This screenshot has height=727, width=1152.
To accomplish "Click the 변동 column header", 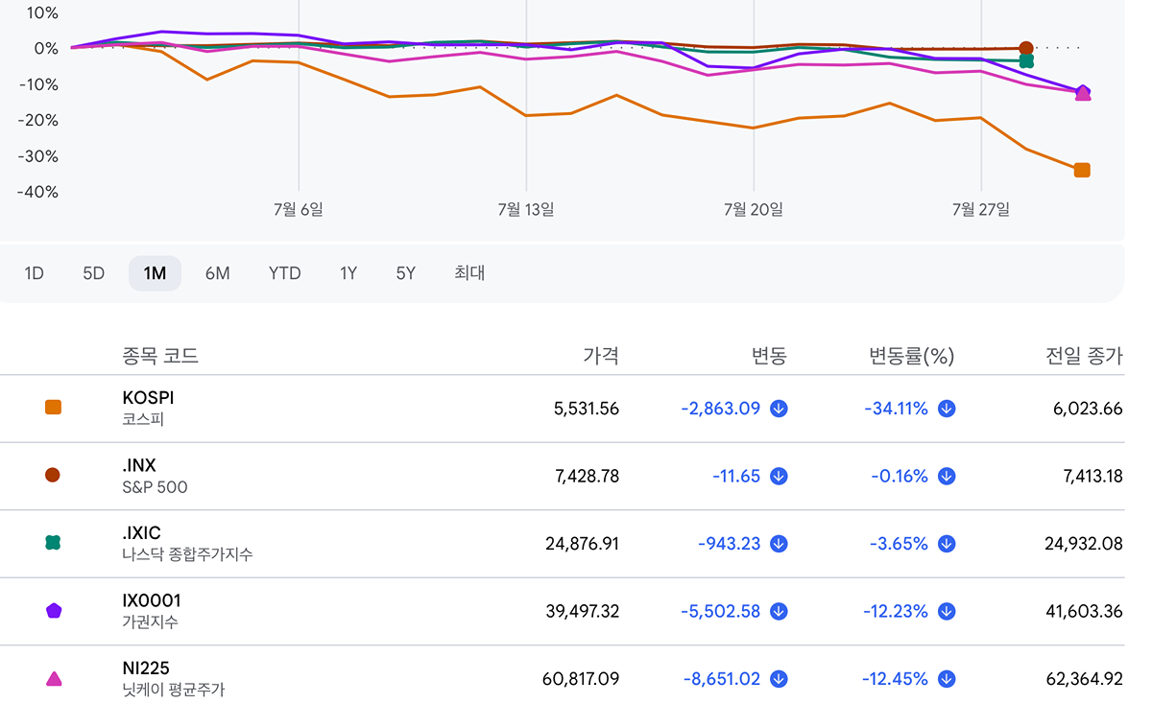I will (769, 356).
